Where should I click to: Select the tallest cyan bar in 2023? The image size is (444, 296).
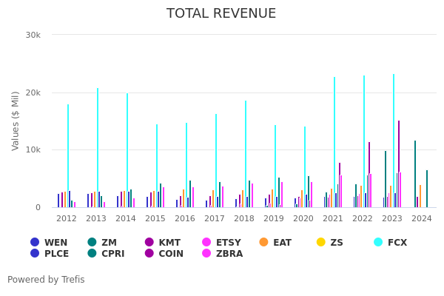(x=394, y=141)
